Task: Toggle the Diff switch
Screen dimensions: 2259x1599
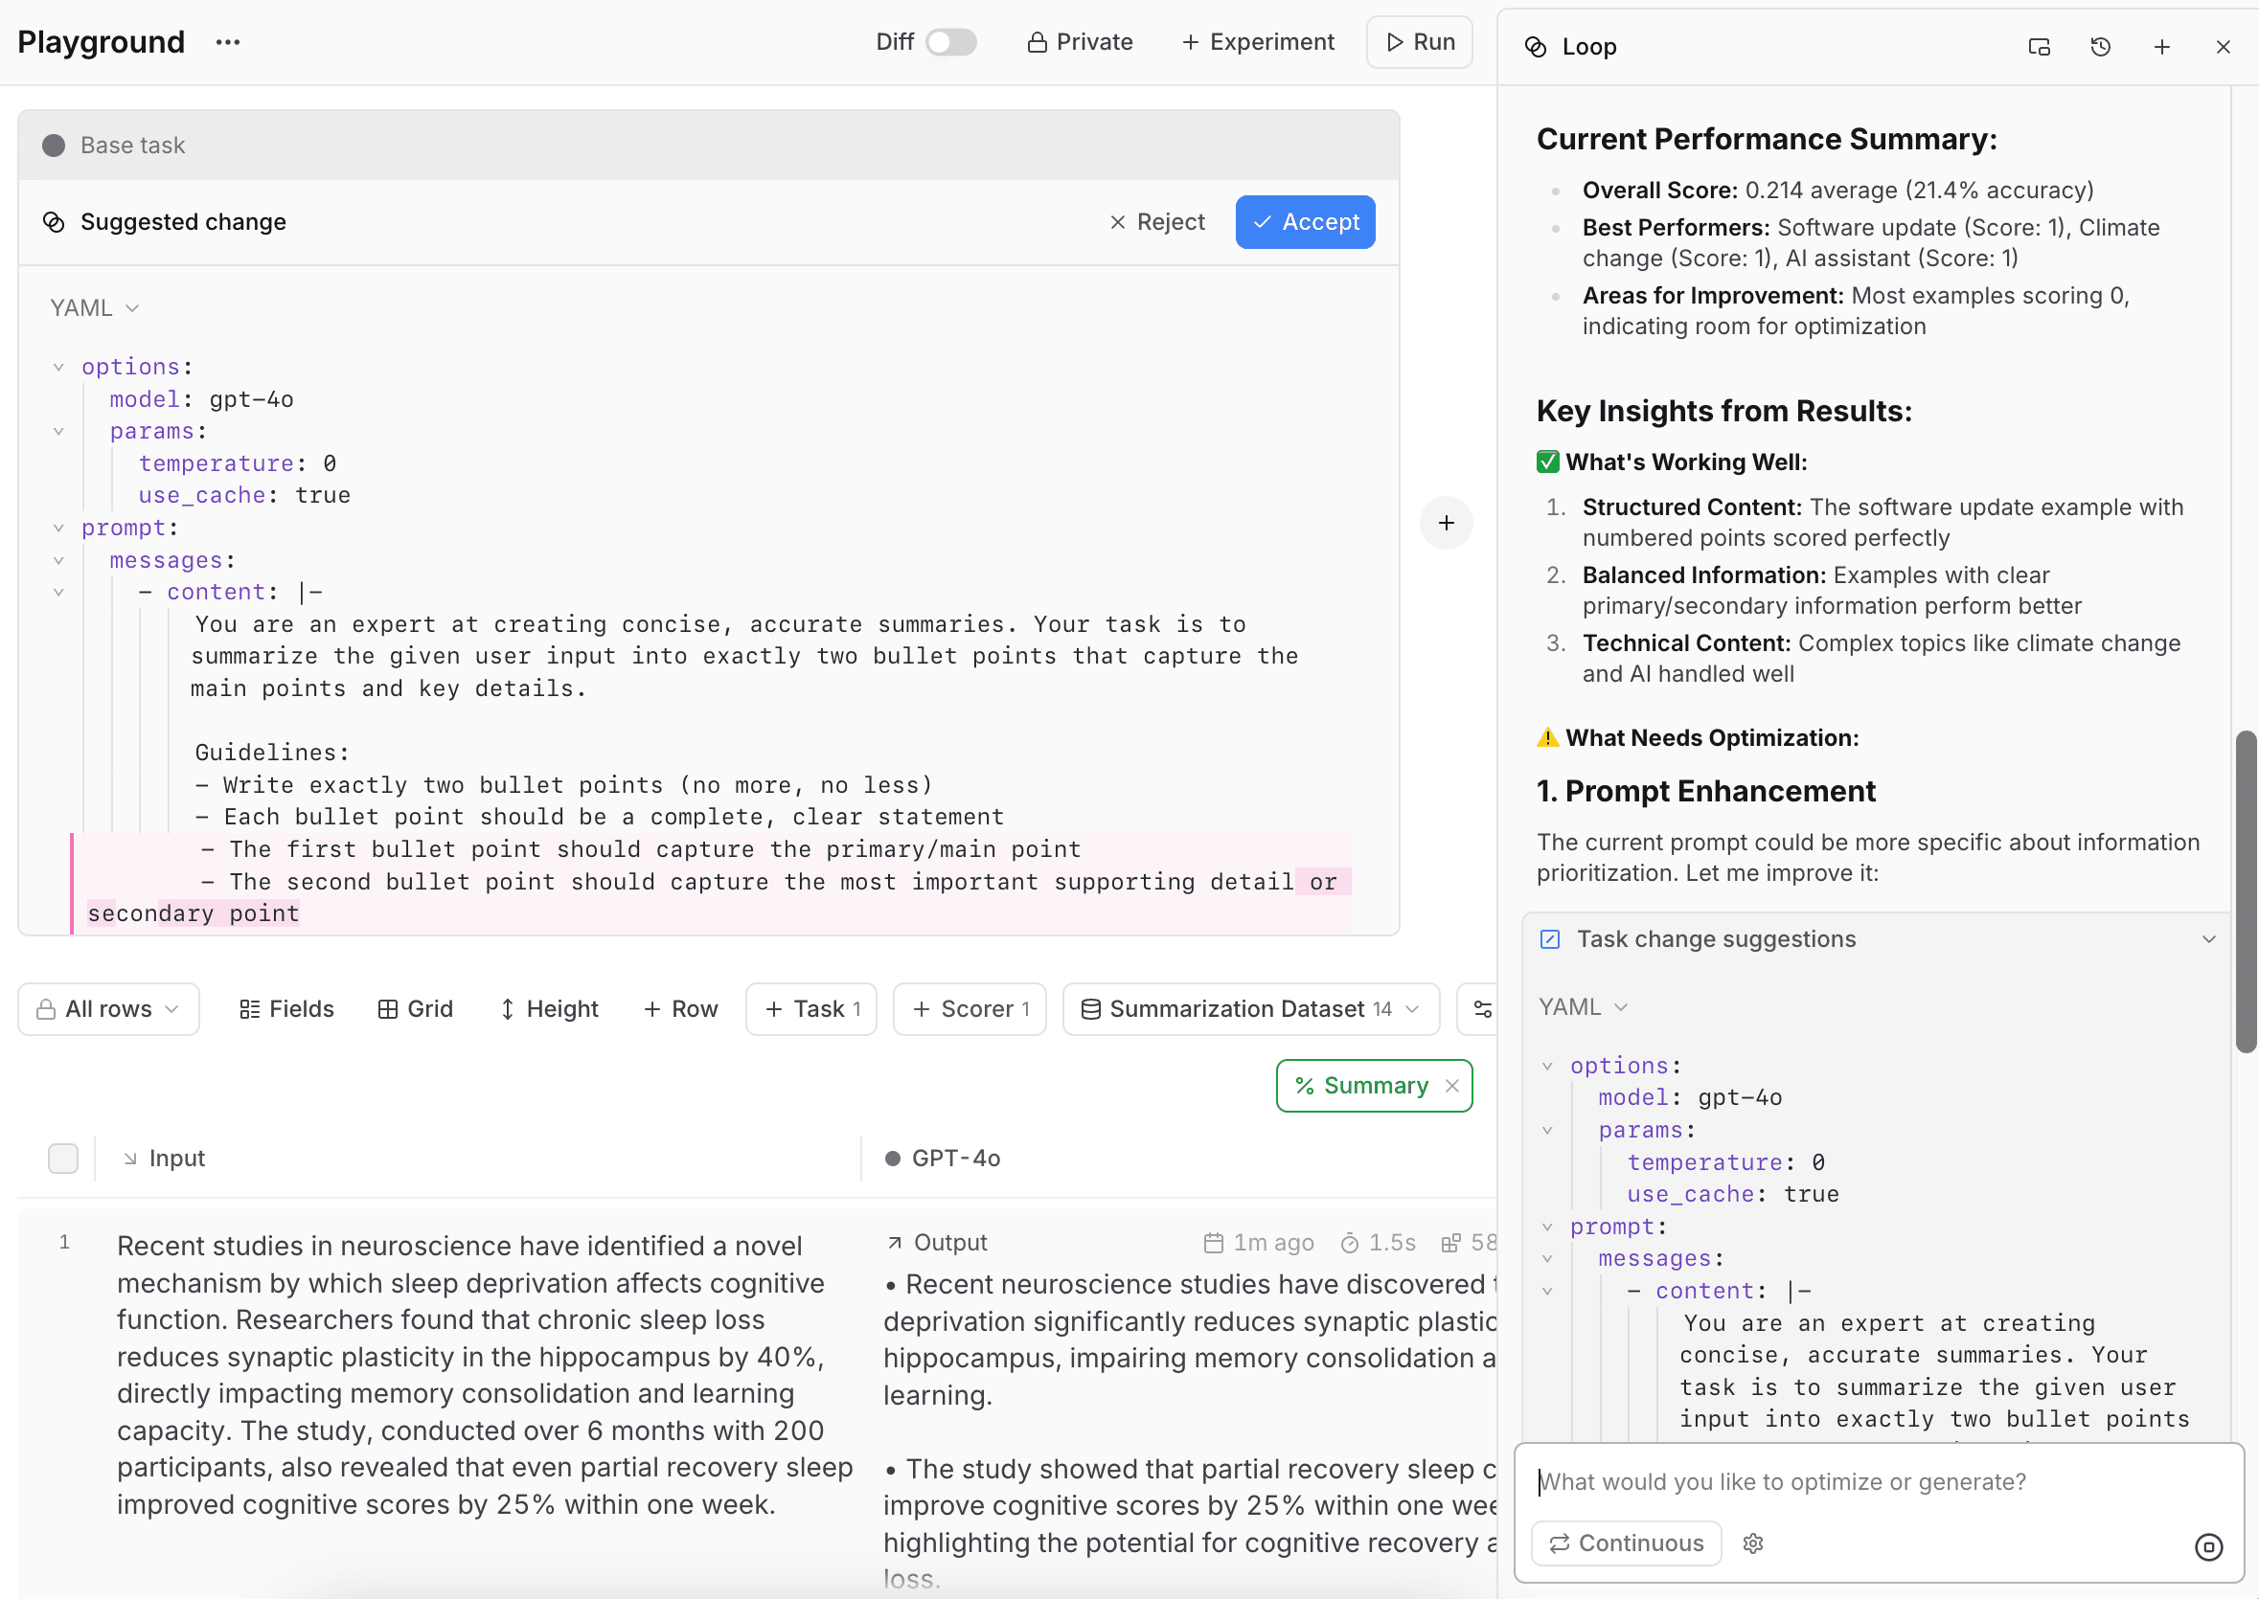Action: tap(949, 42)
